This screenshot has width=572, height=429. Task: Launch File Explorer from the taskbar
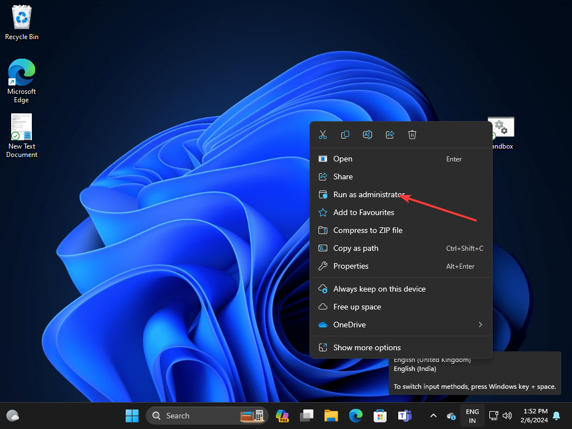point(331,416)
